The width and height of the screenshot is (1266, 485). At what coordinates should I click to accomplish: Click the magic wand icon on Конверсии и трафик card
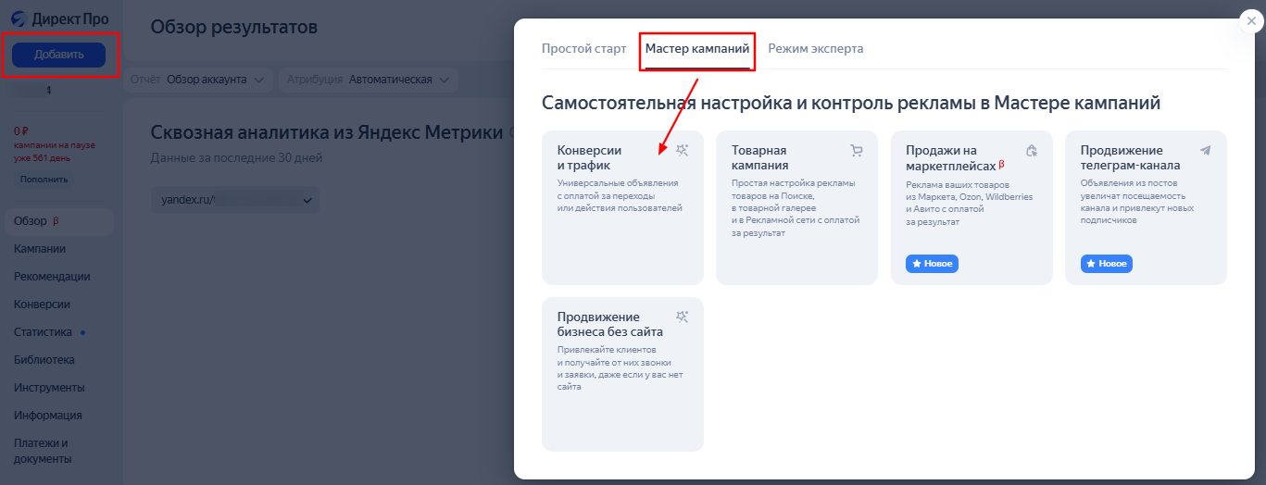coord(683,150)
